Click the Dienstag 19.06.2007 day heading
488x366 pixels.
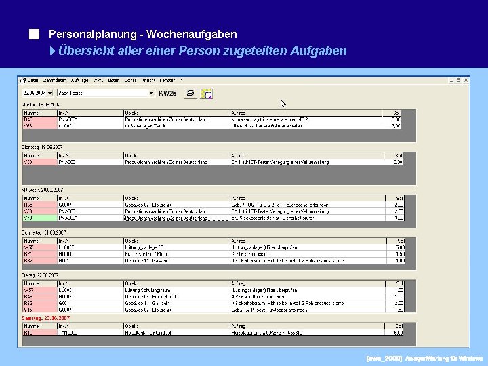[42, 147]
